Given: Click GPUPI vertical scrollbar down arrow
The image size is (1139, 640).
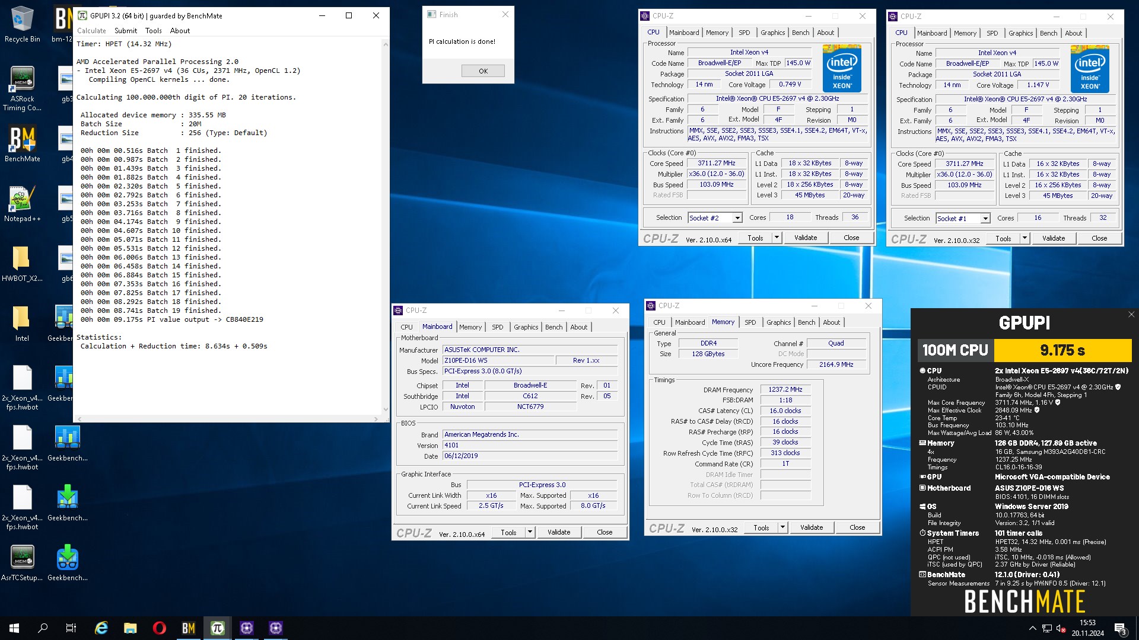Looking at the screenshot, I should pyautogui.click(x=386, y=409).
